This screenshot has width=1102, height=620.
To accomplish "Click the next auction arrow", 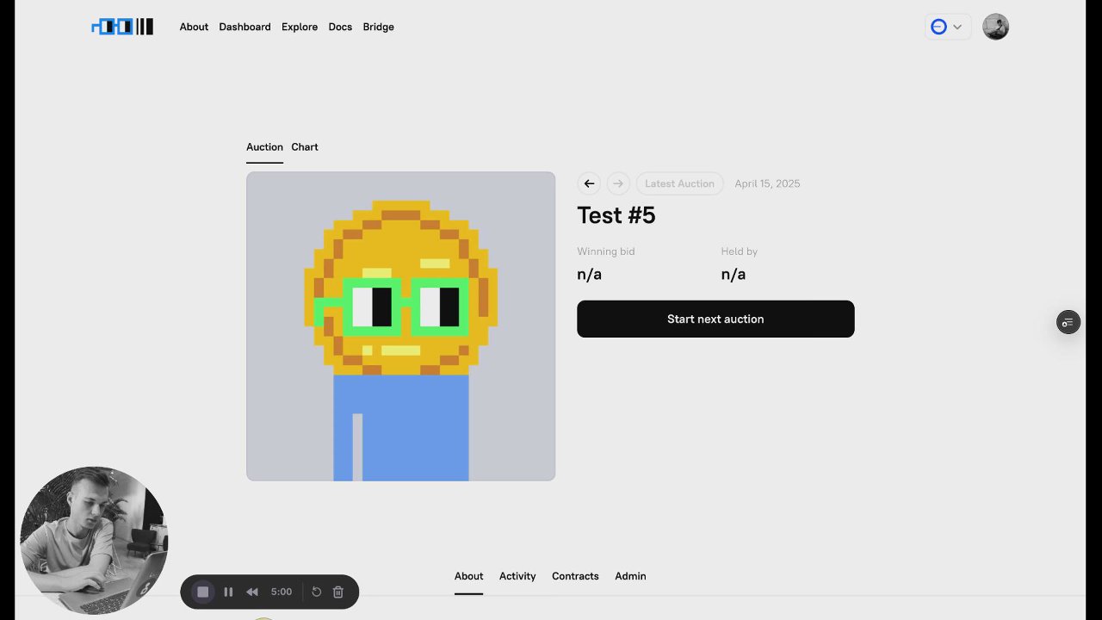I will click(x=618, y=183).
